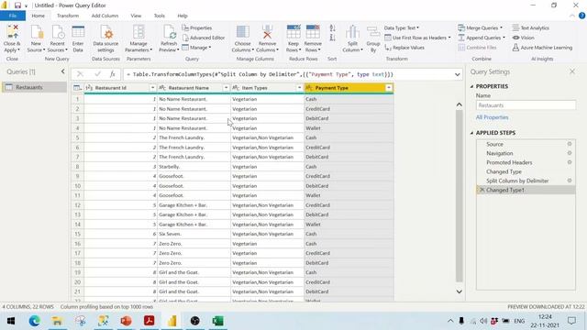The image size is (587, 330).
Task: Click the table corner menu icon
Action: tap(77, 88)
